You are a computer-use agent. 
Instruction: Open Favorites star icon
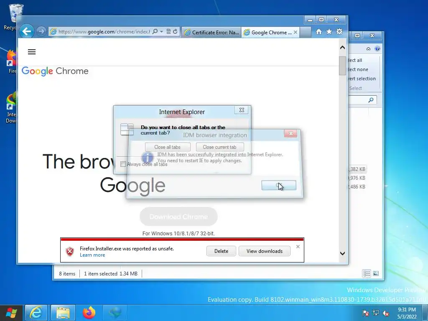click(329, 32)
